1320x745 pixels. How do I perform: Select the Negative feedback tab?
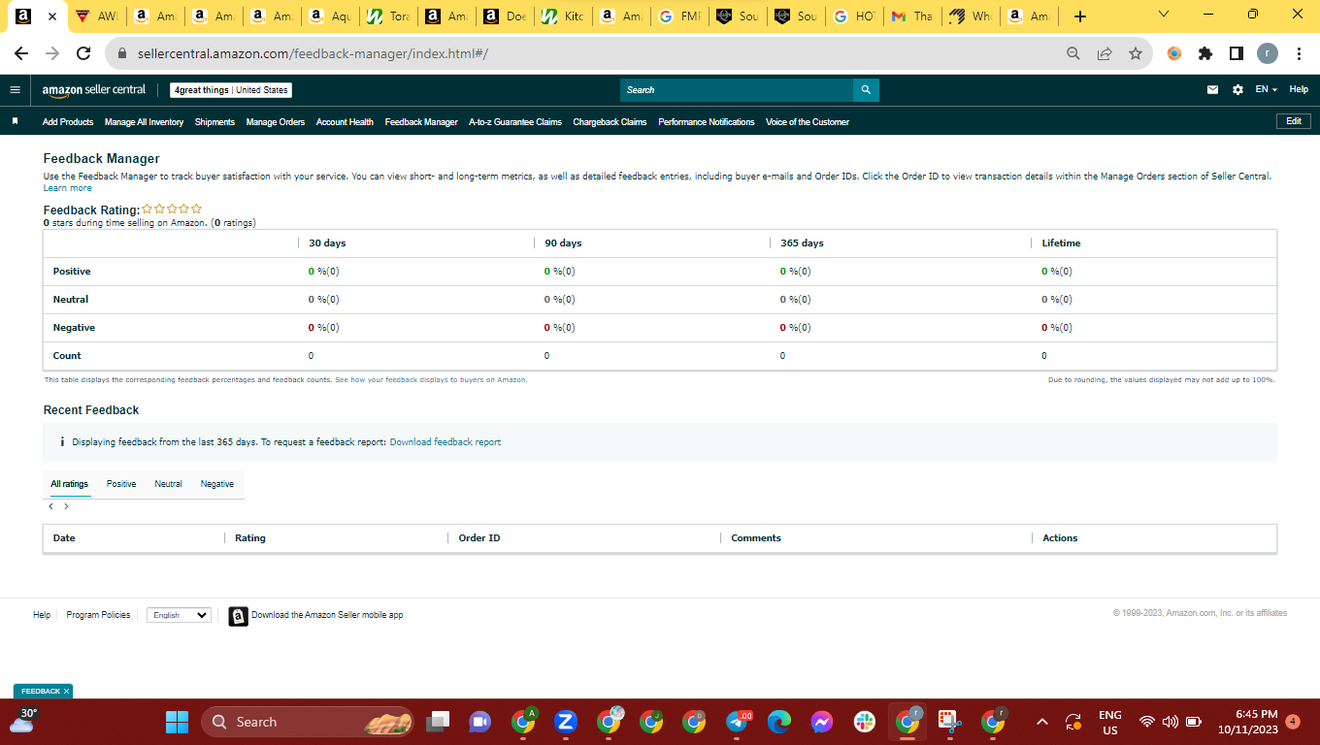(x=217, y=484)
